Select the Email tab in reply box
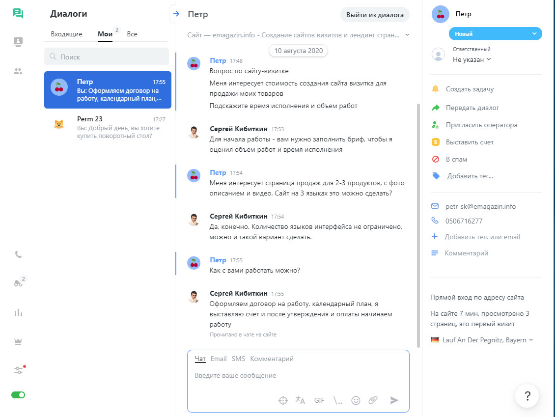The width and height of the screenshot is (555, 417). (x=219, y=359)
